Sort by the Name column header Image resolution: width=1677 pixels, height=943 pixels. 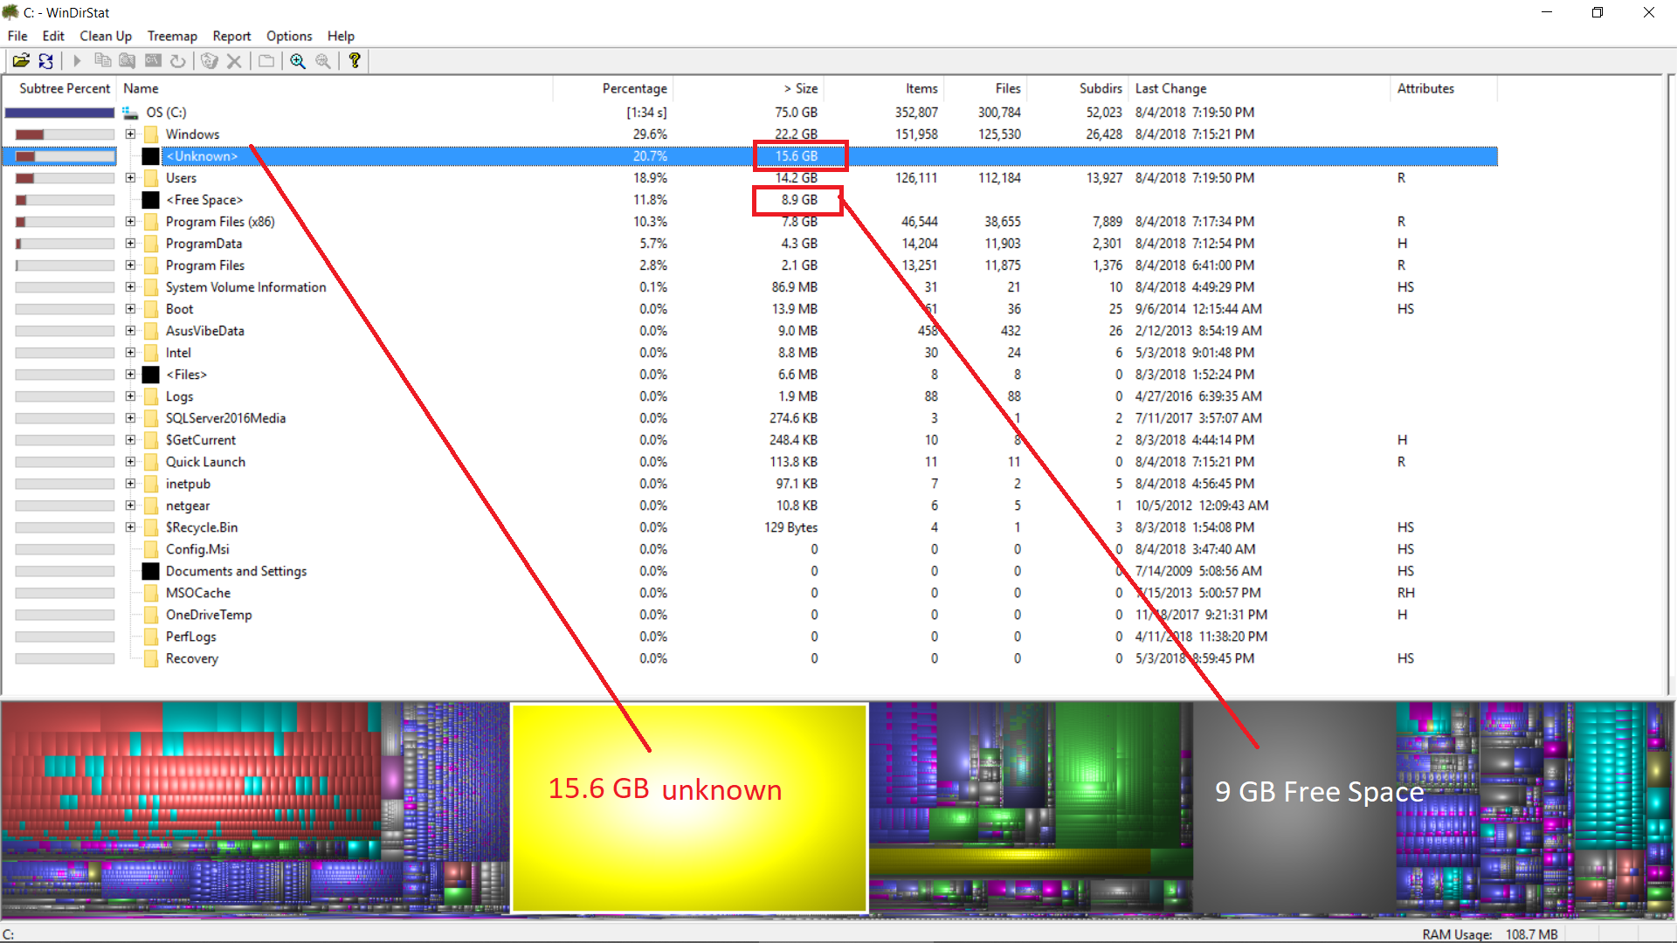click(335, 88)
